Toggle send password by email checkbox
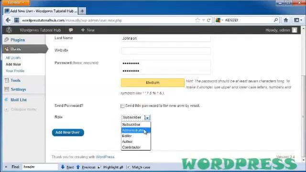The height and width of the screenshot is (172, 306). [x=122, y=106]
